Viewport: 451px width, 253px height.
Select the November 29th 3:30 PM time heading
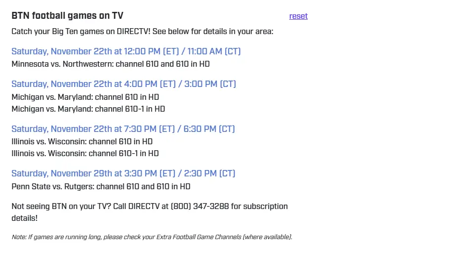click(x=123, y=173)
